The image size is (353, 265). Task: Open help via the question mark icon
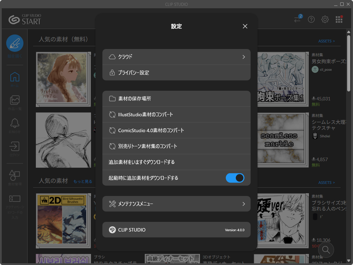point(311,19)
